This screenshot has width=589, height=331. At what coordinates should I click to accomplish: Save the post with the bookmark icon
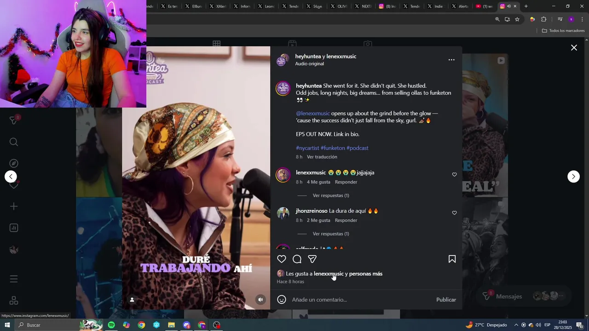point(452,259)
